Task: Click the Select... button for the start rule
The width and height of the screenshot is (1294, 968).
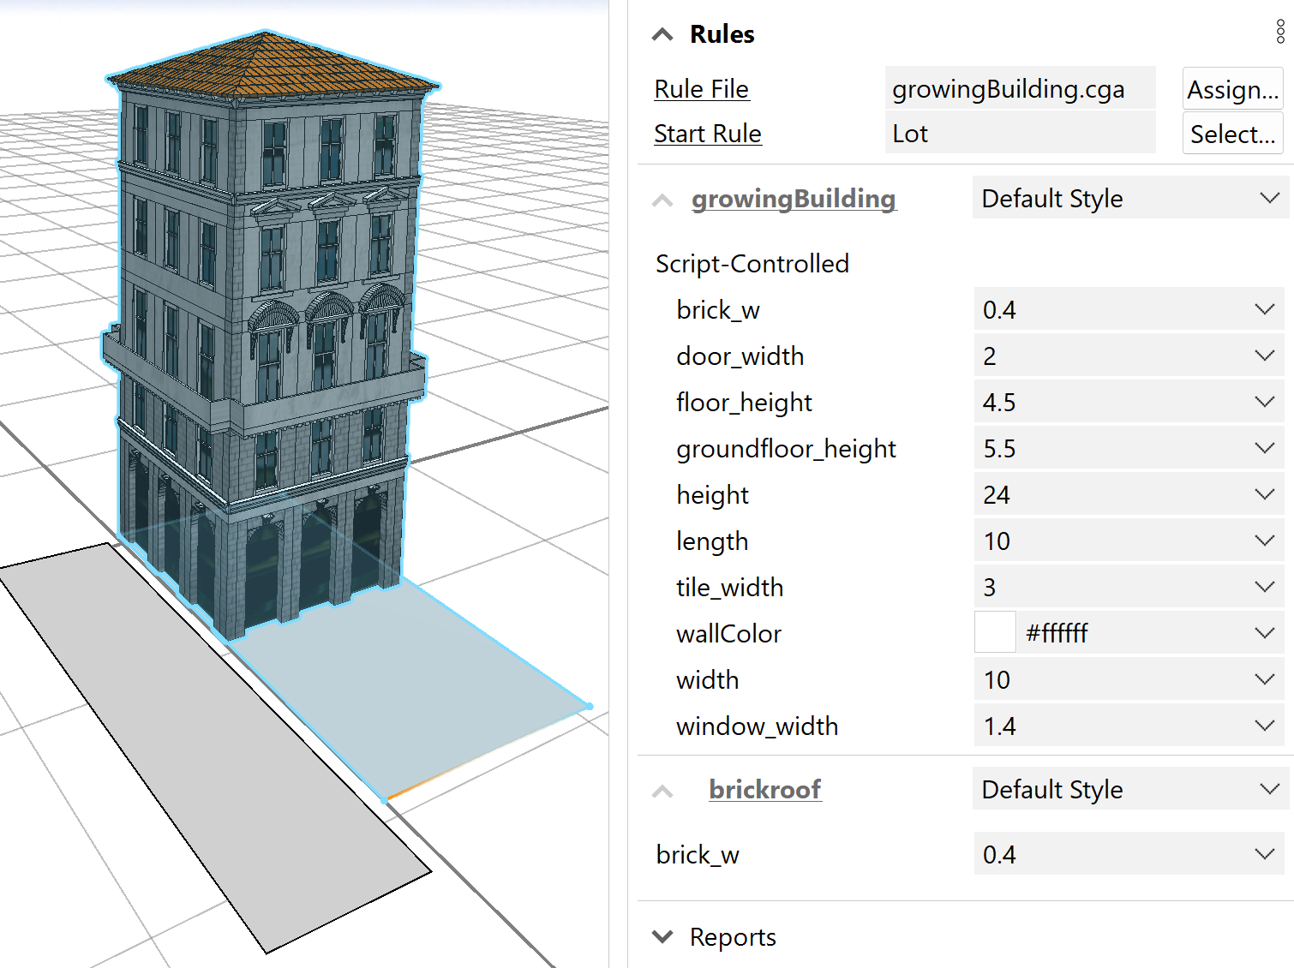Action: point(1231,133)
